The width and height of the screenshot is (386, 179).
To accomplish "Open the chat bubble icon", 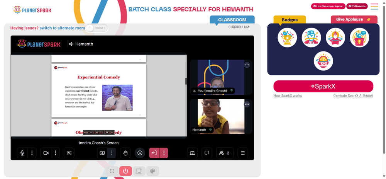I will coord(207,153).
